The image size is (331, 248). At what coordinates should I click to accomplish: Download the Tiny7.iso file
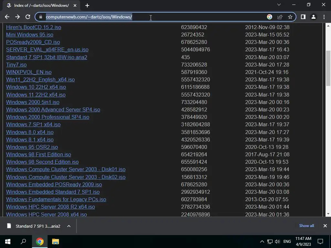pos(16,65)
